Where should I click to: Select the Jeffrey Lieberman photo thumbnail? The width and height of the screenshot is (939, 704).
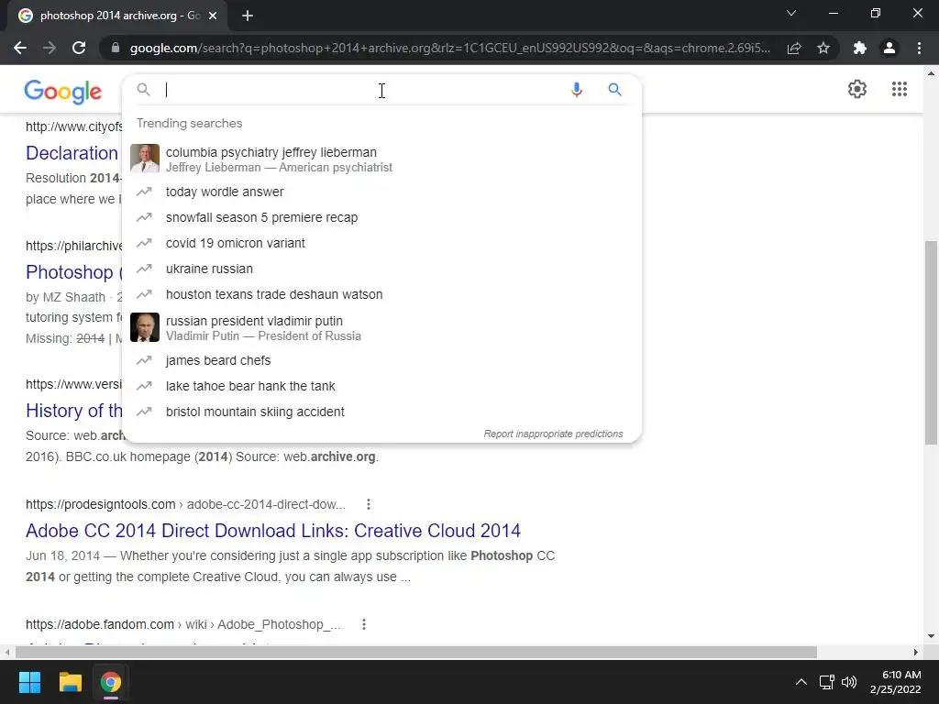[145, 159]
